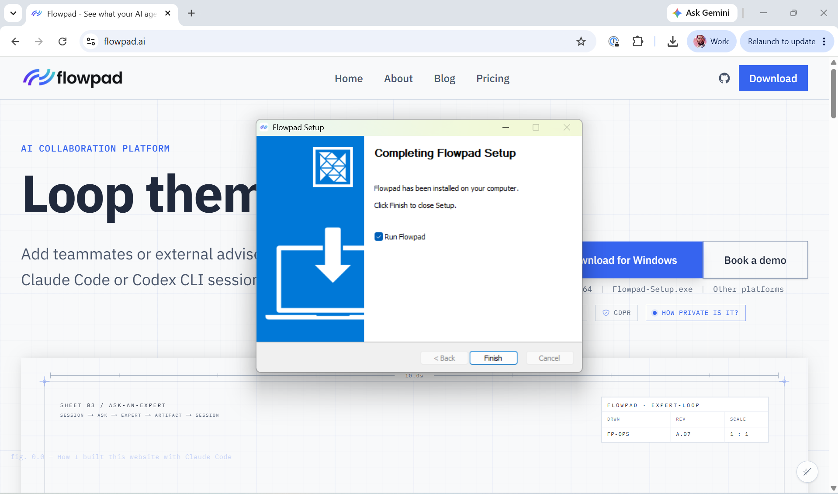Close the Flowpad browser tab
Screen dimensions: 838x494
click(x=168, y=14)
